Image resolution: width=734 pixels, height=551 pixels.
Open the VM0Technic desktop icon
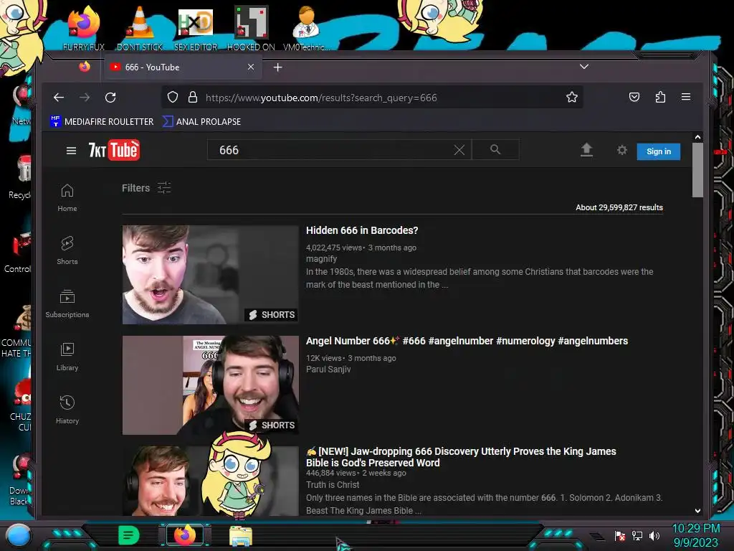point(306,28)
